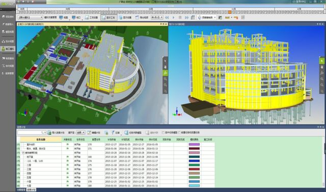Toggle the 选中任务模型 checkbox
The width and height of the screenshot is (326, 192).
(163, 132)
